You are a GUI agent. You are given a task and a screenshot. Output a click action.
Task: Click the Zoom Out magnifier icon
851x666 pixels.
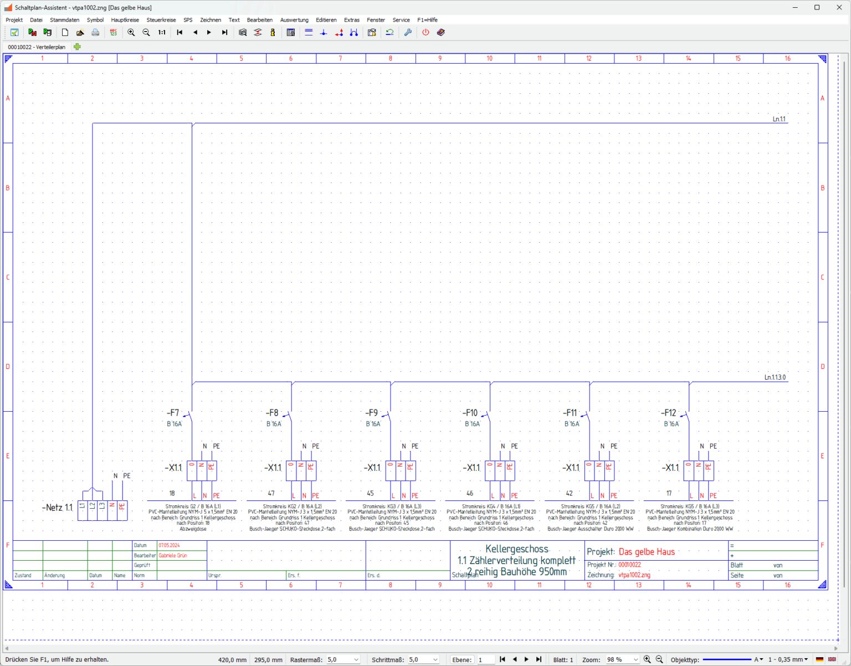[146, 32]
